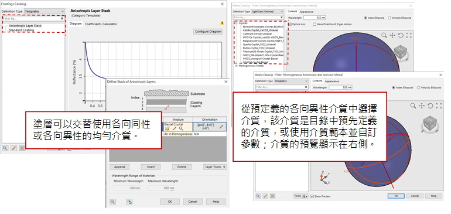The height and width of the screenshot is (214, 451).
Task: Click the zoom magnifier icon above upper ellipsoid view
Action: point(384,35)
